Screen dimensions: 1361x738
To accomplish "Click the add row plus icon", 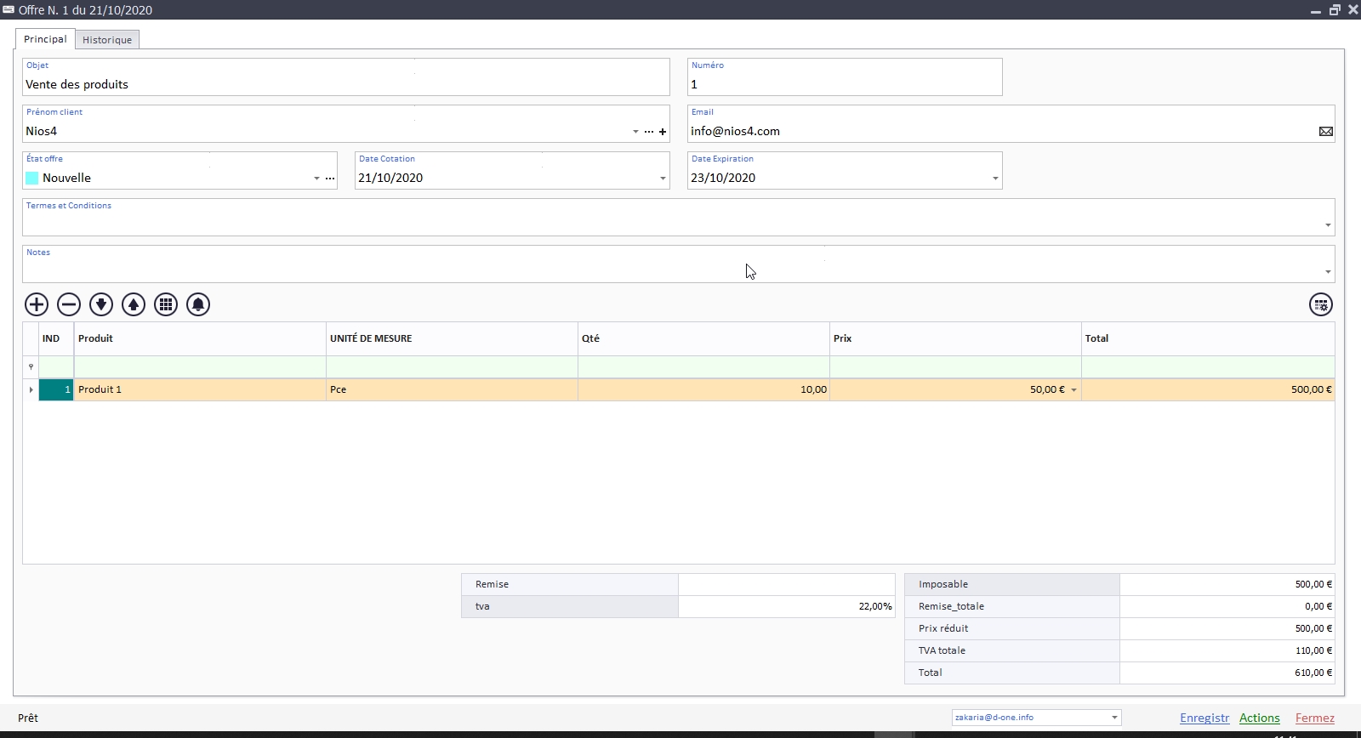I will point(37,304).
